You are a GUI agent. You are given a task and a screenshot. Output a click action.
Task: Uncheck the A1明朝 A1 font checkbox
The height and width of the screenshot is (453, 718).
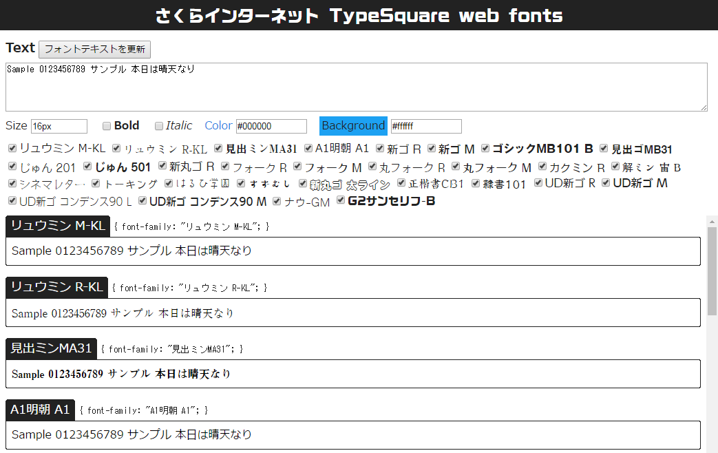click(x=308, y=148)
